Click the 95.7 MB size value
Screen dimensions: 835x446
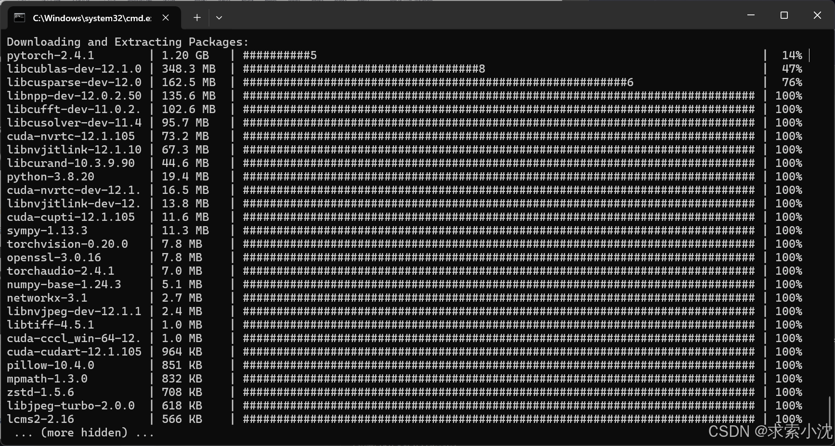click(185, 123)
